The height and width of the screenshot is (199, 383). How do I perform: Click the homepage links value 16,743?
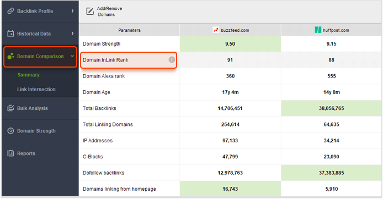click(x=230, y=189)
